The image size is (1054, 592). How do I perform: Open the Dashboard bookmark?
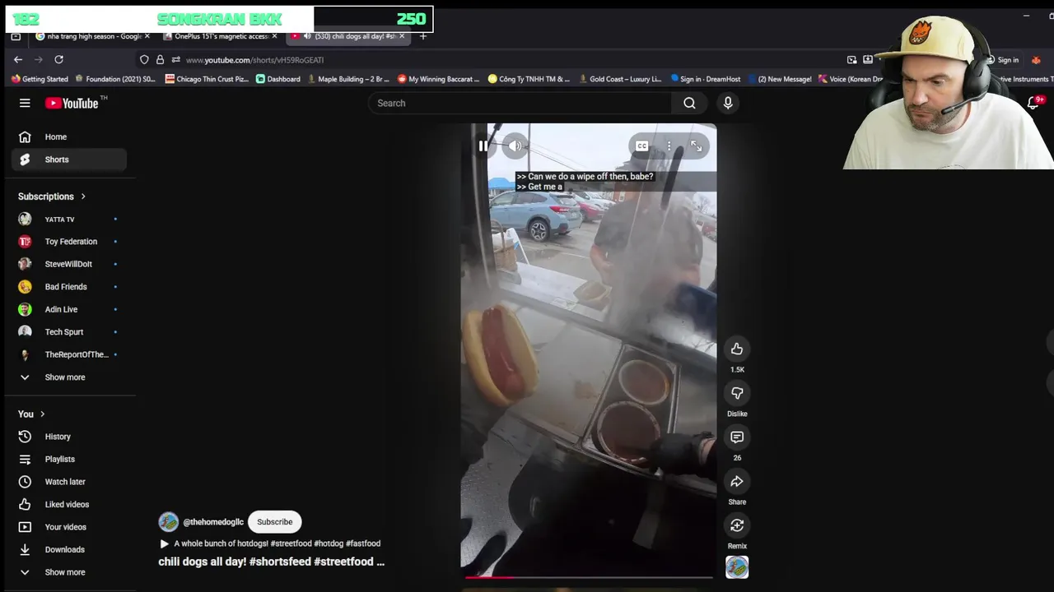click(x=277, y=79)
